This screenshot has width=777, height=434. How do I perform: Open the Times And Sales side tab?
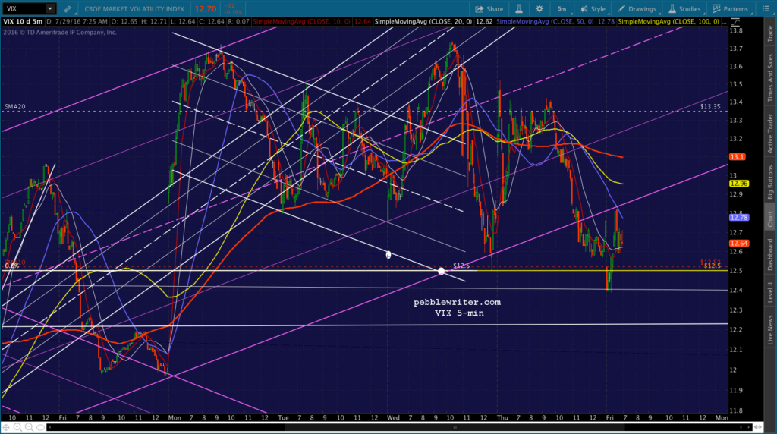[x=770, y=78]
